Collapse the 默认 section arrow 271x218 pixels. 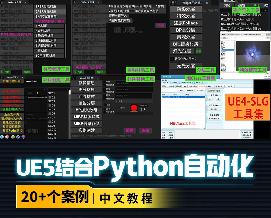coord(117,101)
